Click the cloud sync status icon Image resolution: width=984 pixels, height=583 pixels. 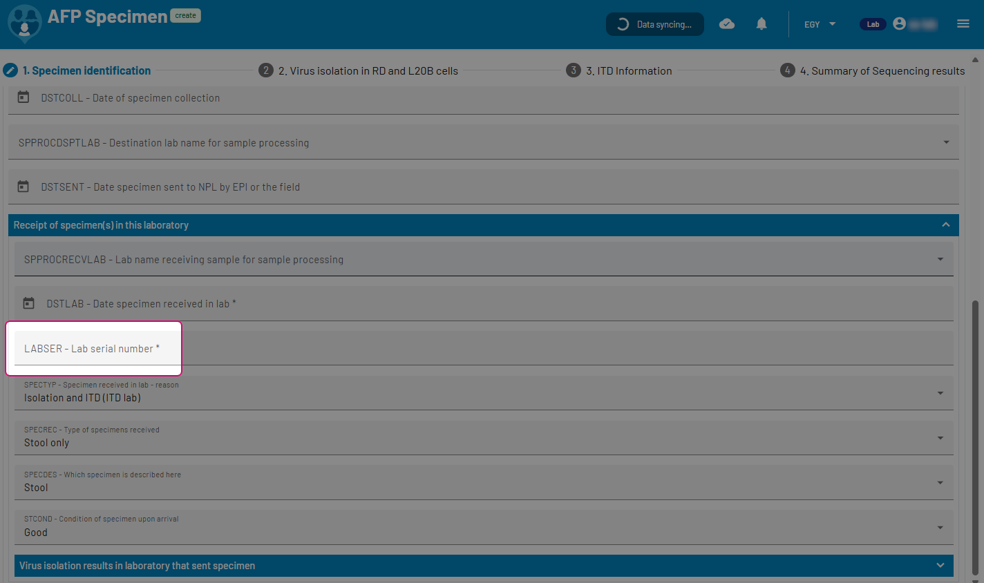(x=727, y=24)
